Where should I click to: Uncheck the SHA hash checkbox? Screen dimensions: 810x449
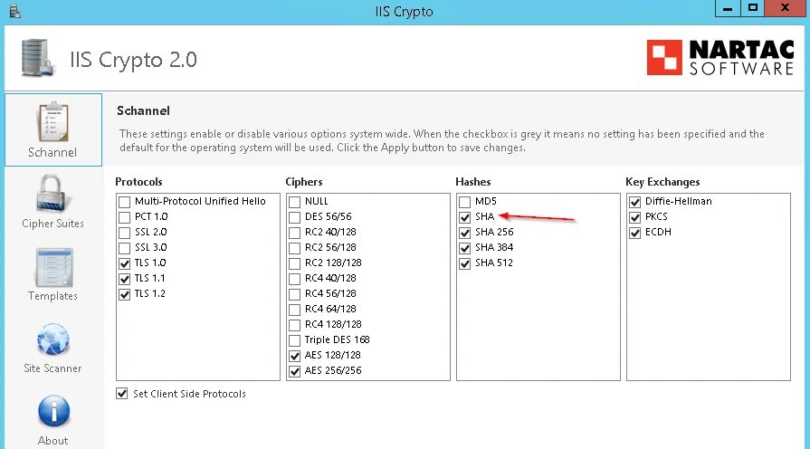point(464,217)
